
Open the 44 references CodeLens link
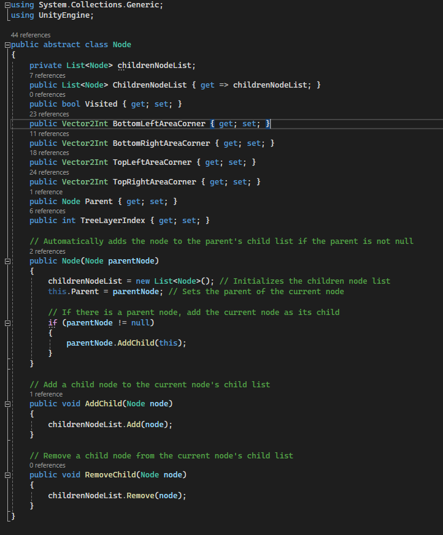[x=31, y=35]
